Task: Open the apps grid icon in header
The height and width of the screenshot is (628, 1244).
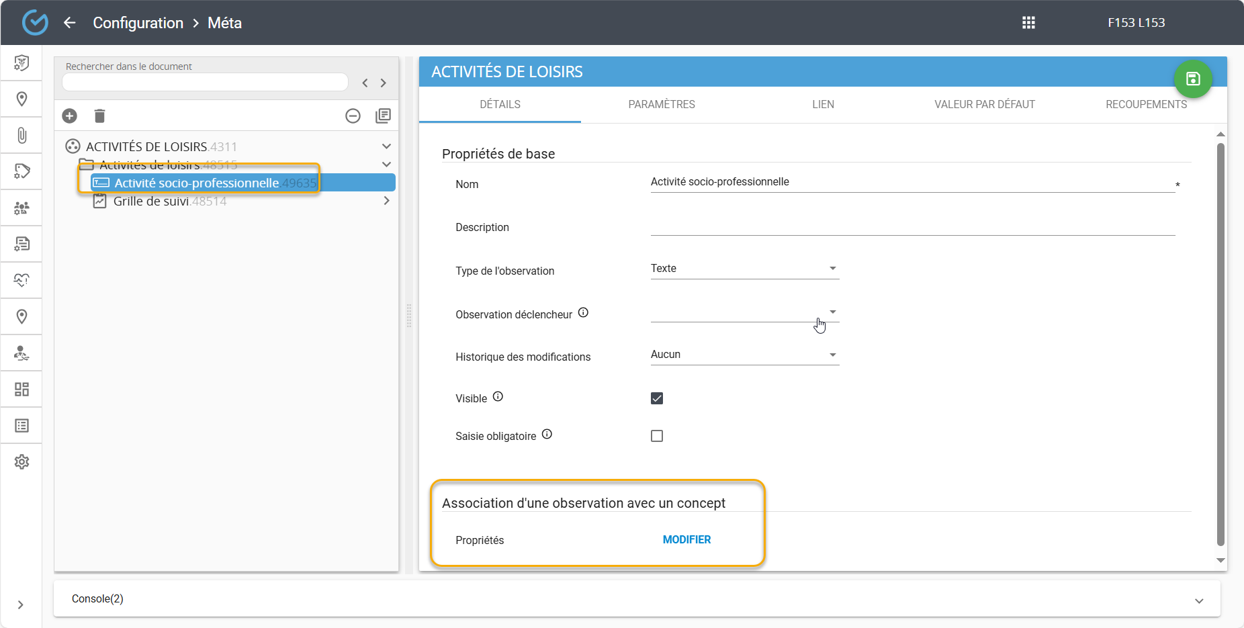Action: tap(1028, 23)
